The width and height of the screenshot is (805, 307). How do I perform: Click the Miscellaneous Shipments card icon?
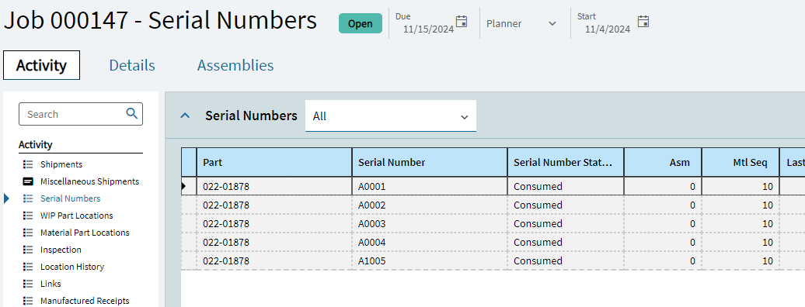pos(28,181)
